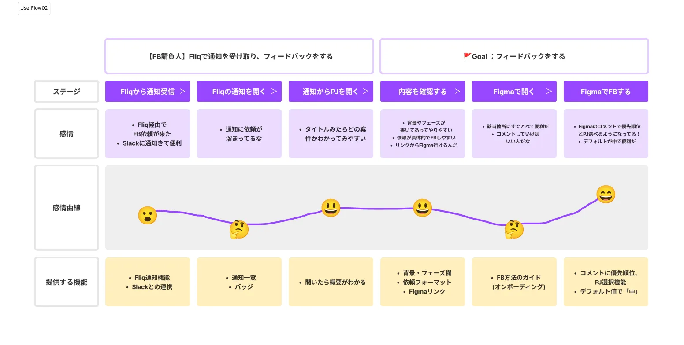Viewport: 684px width, 345px height.
Task: Click the text Figmaリンク
Action: tap(427, 291)
